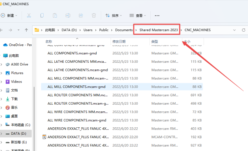The height and width of the screenshot is (151, 248).
Task: Open 本地磁盘 (C:) in navigation pane
Action: pyautogui.click(x=20, y=125)
